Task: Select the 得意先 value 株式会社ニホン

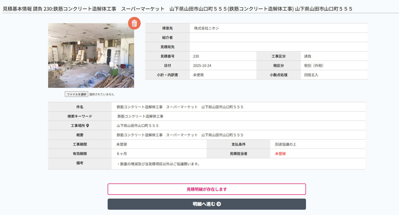Action: pyautogui.click(x=206, y=28)
